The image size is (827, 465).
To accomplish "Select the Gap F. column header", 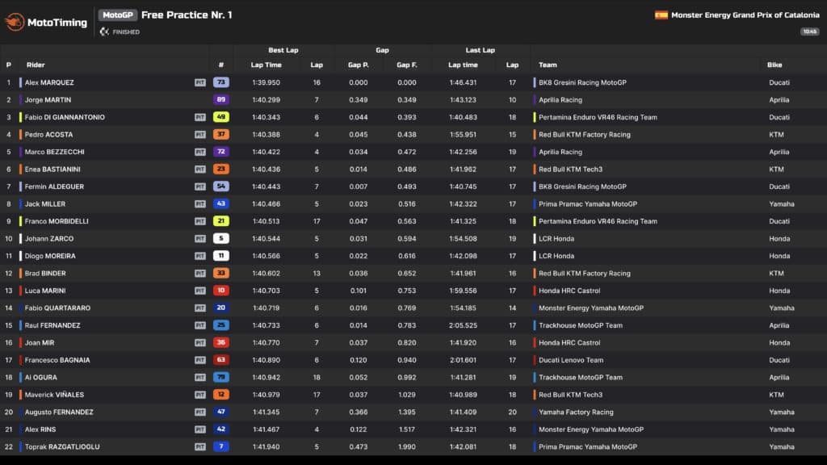I will (x=407, y=65).
